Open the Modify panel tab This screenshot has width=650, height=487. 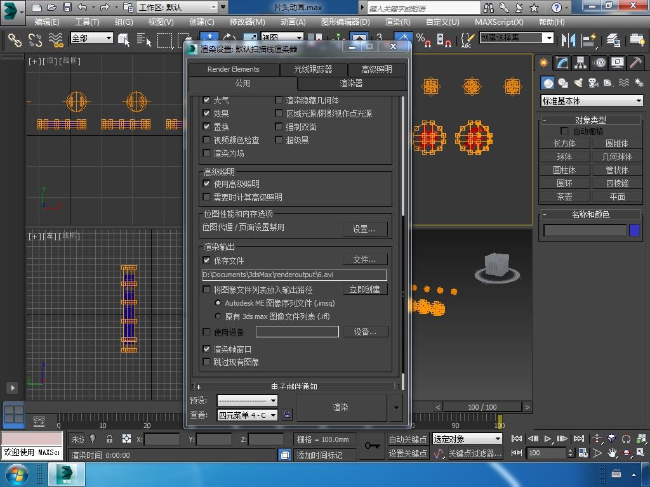click(x=562, y=63)
